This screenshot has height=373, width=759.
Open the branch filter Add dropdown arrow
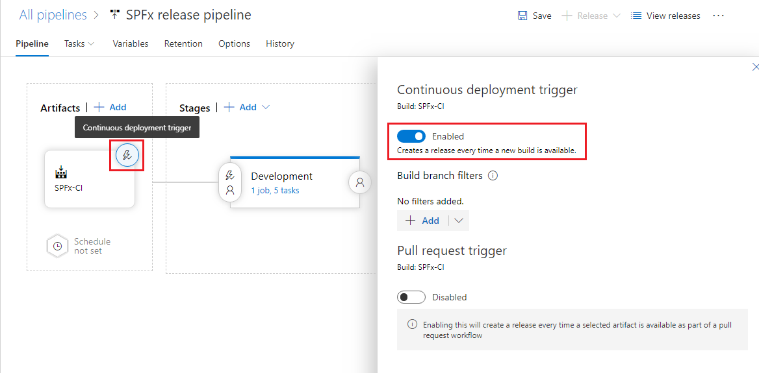(459, 221)
